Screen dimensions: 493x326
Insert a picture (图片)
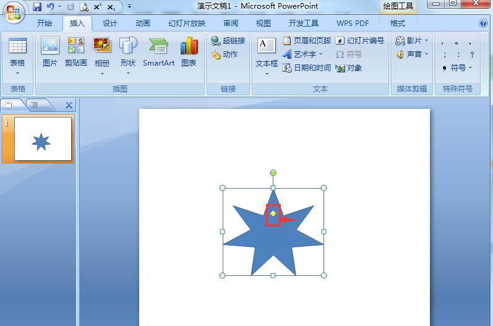[50, 52]
